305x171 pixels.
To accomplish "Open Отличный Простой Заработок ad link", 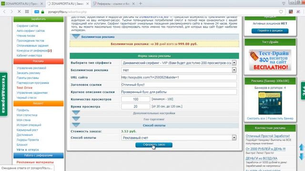I will (x=268, y=136).
